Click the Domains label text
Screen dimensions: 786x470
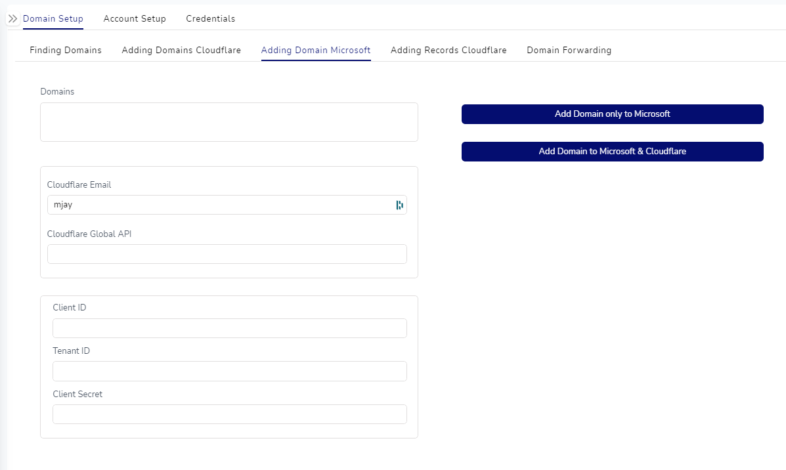tap(57, 92)
